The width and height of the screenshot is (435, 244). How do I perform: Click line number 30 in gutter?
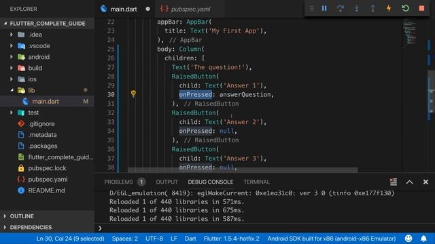111,94
